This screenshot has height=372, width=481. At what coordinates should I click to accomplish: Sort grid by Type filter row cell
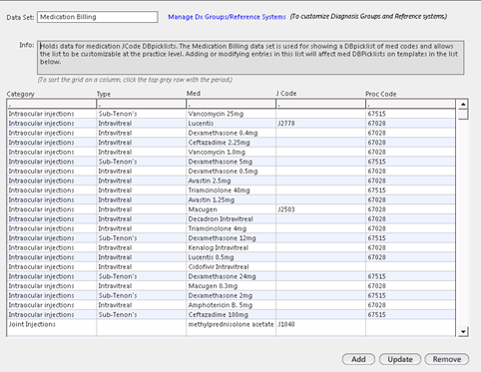coord(142,105)
